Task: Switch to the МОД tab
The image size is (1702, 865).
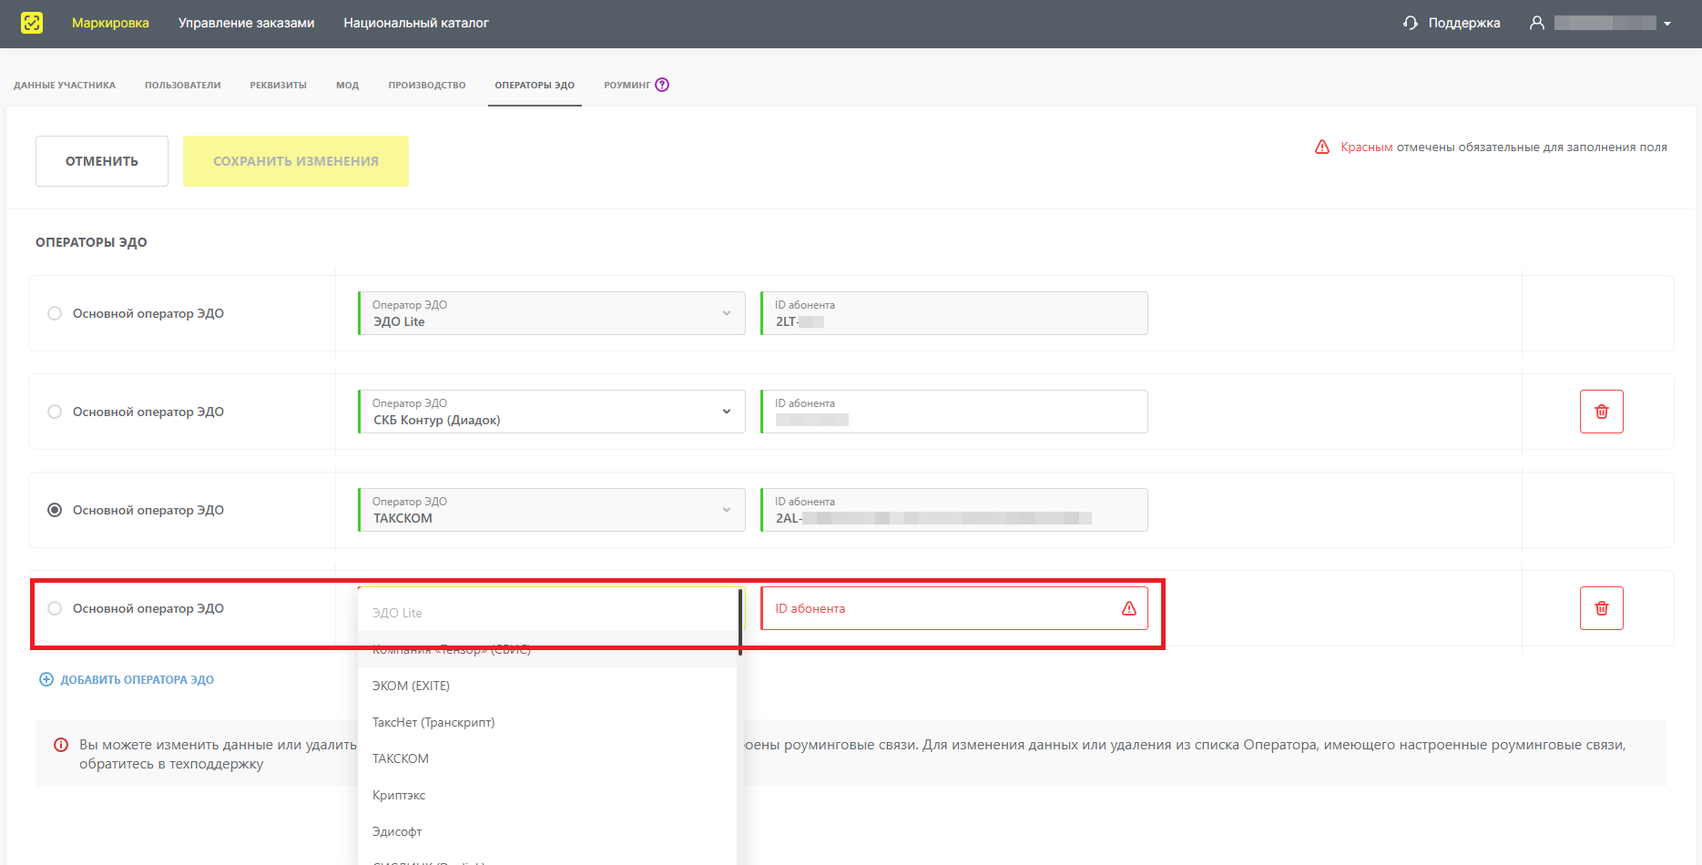Action: coord(347,85)
